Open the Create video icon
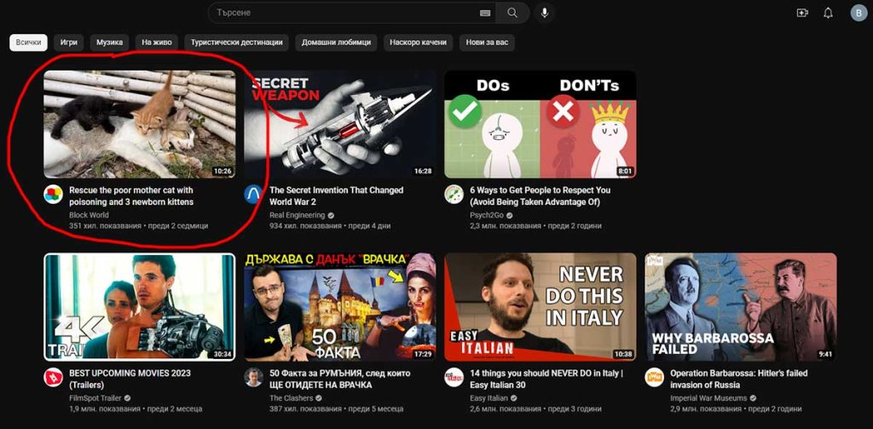Image resolution: width=873 pixels, height=429 pixels. click(x=802, y=13)
